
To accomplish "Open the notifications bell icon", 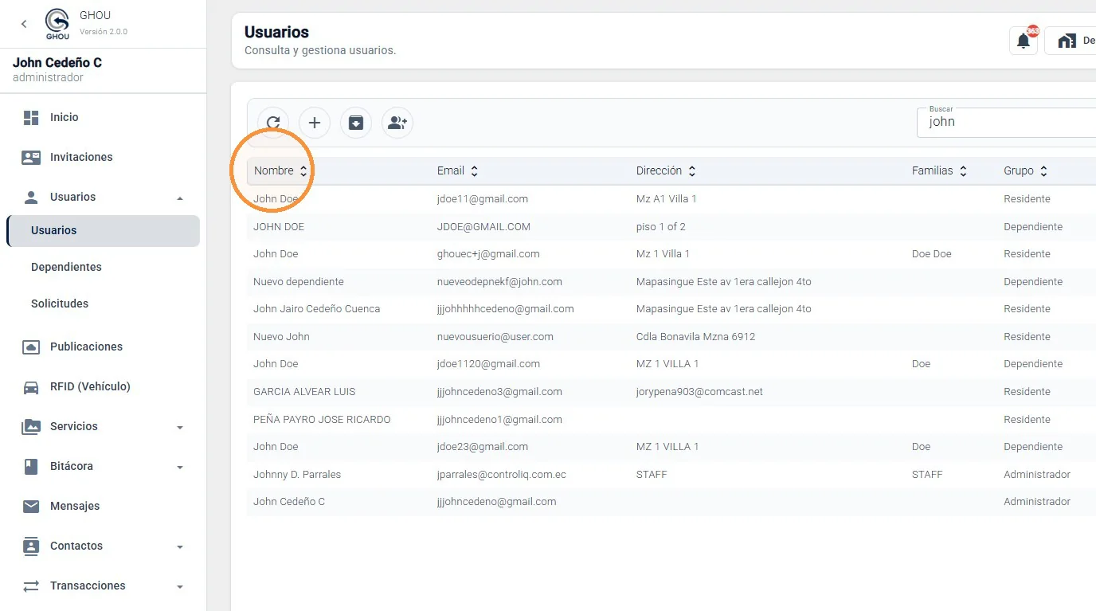I will [x=1024, y=41].
